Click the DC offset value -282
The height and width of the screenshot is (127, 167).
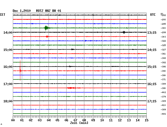[163, 15]
